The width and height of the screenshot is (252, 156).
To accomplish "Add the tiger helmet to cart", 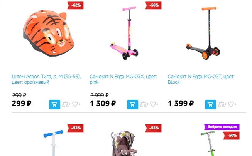I will point(54,104).
